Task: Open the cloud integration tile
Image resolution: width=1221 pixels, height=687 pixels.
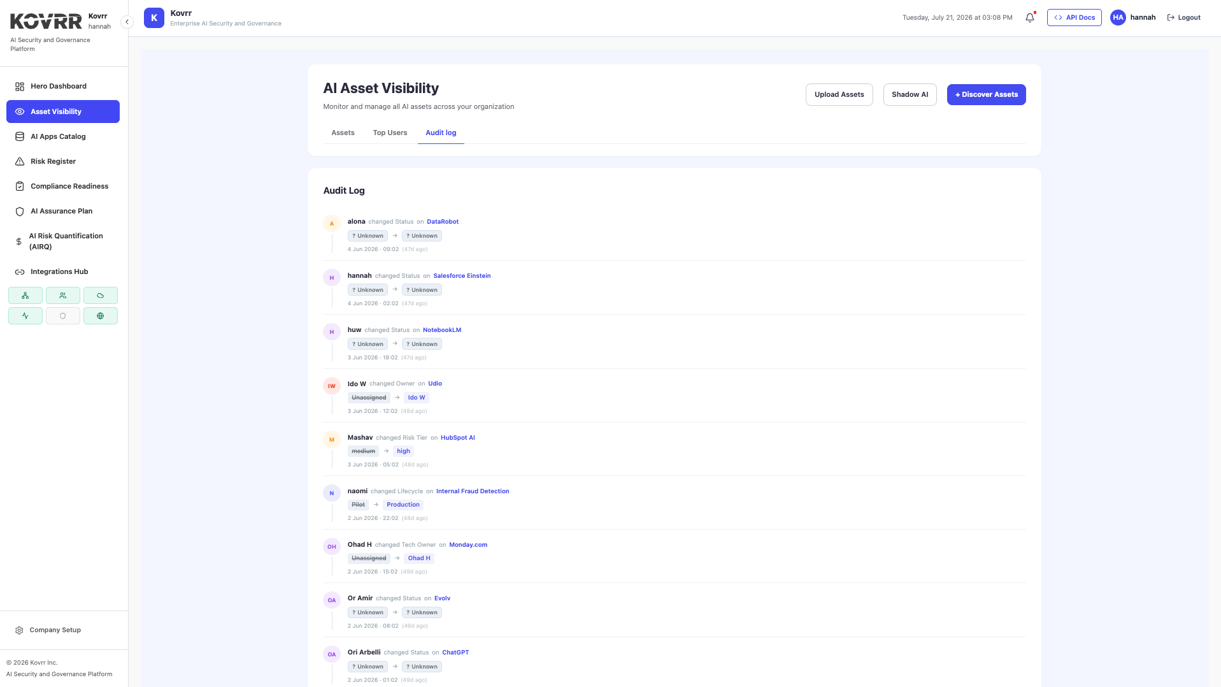Action: [101, 296]
